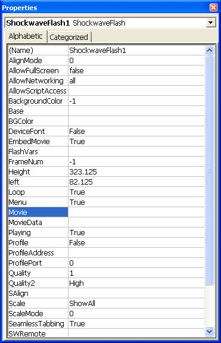221x343 pixels.
Task: Click the Height value 323.125
Action: pos(136,171)
